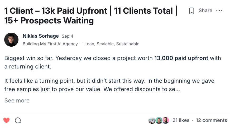Bookmark this post with the bookmark icon
This screenshot has width=230, height=128.
coord(192,11)
